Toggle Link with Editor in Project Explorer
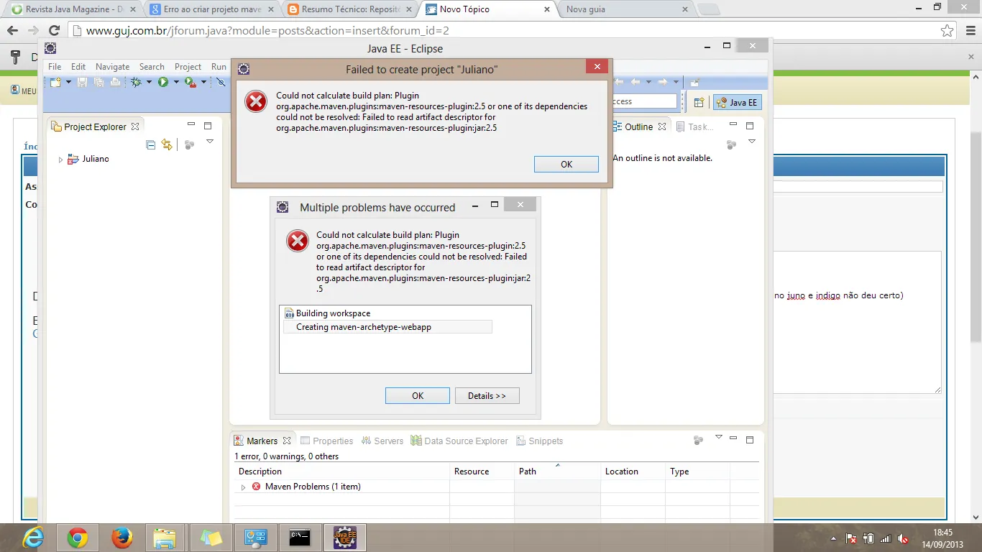 167,144
